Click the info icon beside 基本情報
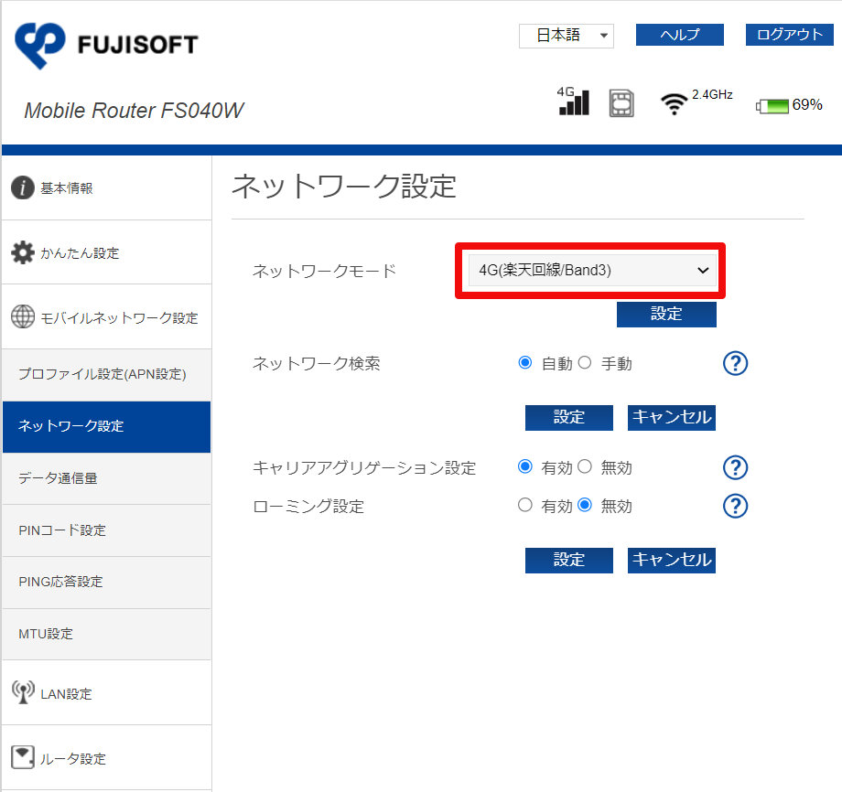This screenshot has height=792, width=842. pyautogui.click(x=23, y=187)
